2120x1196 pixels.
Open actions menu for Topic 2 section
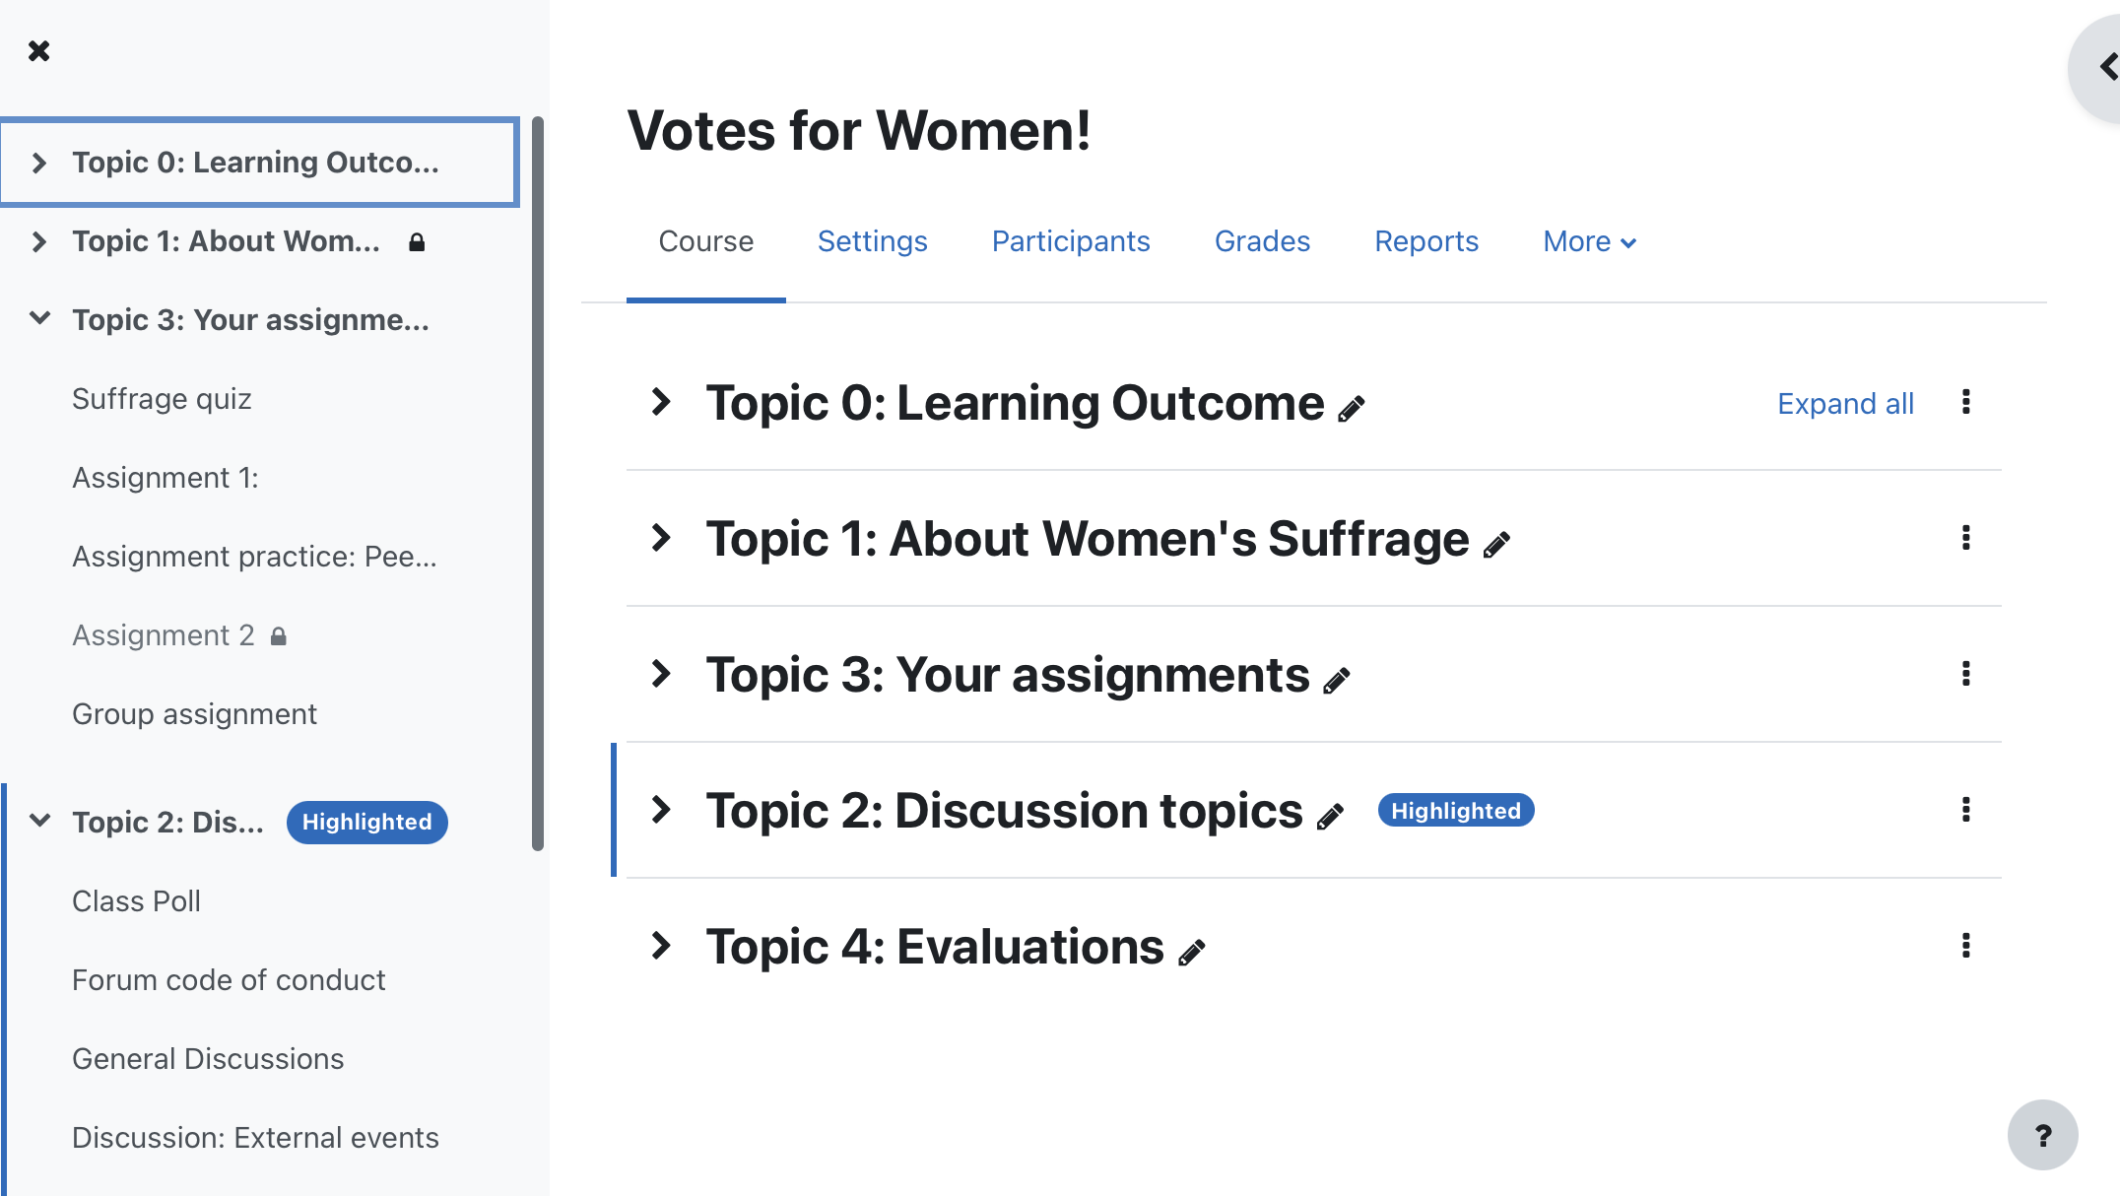pyautogui.click(x=1965, y=810)
